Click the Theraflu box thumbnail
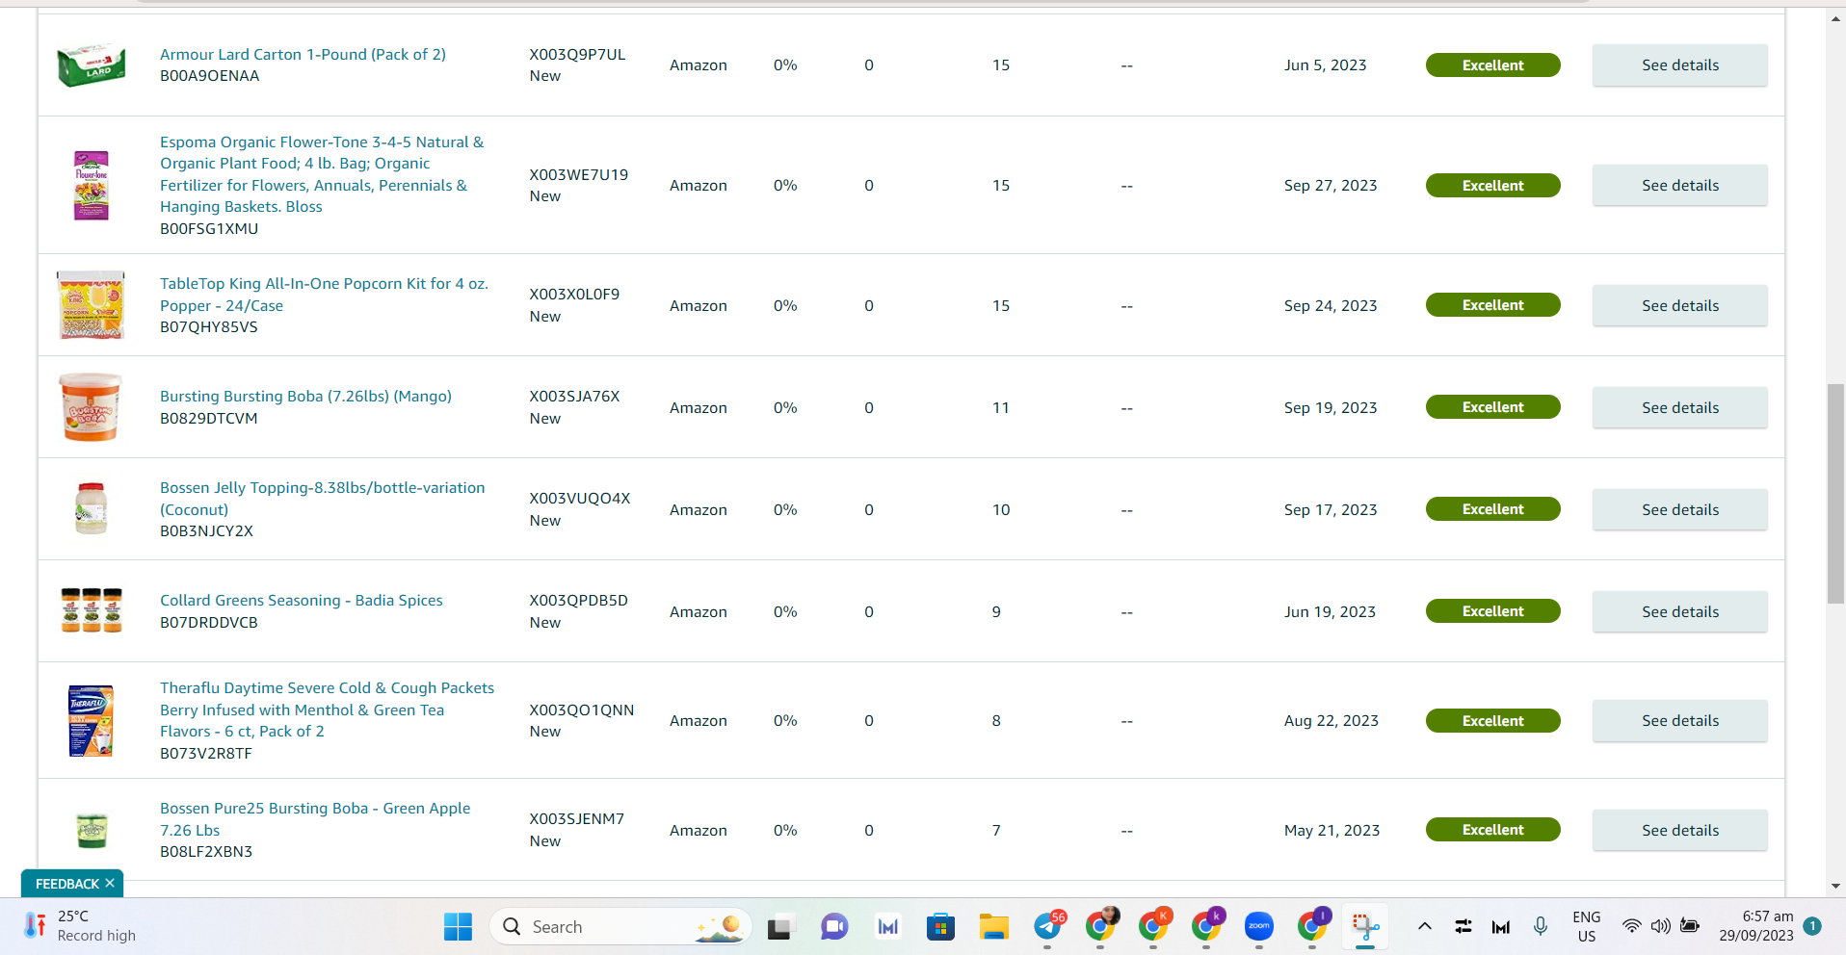This screenshot has width=1846, height=955. (x=92, y=720)
